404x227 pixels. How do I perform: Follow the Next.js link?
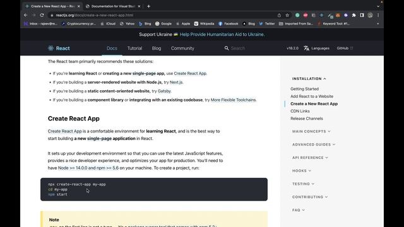[x=176, y=82]
